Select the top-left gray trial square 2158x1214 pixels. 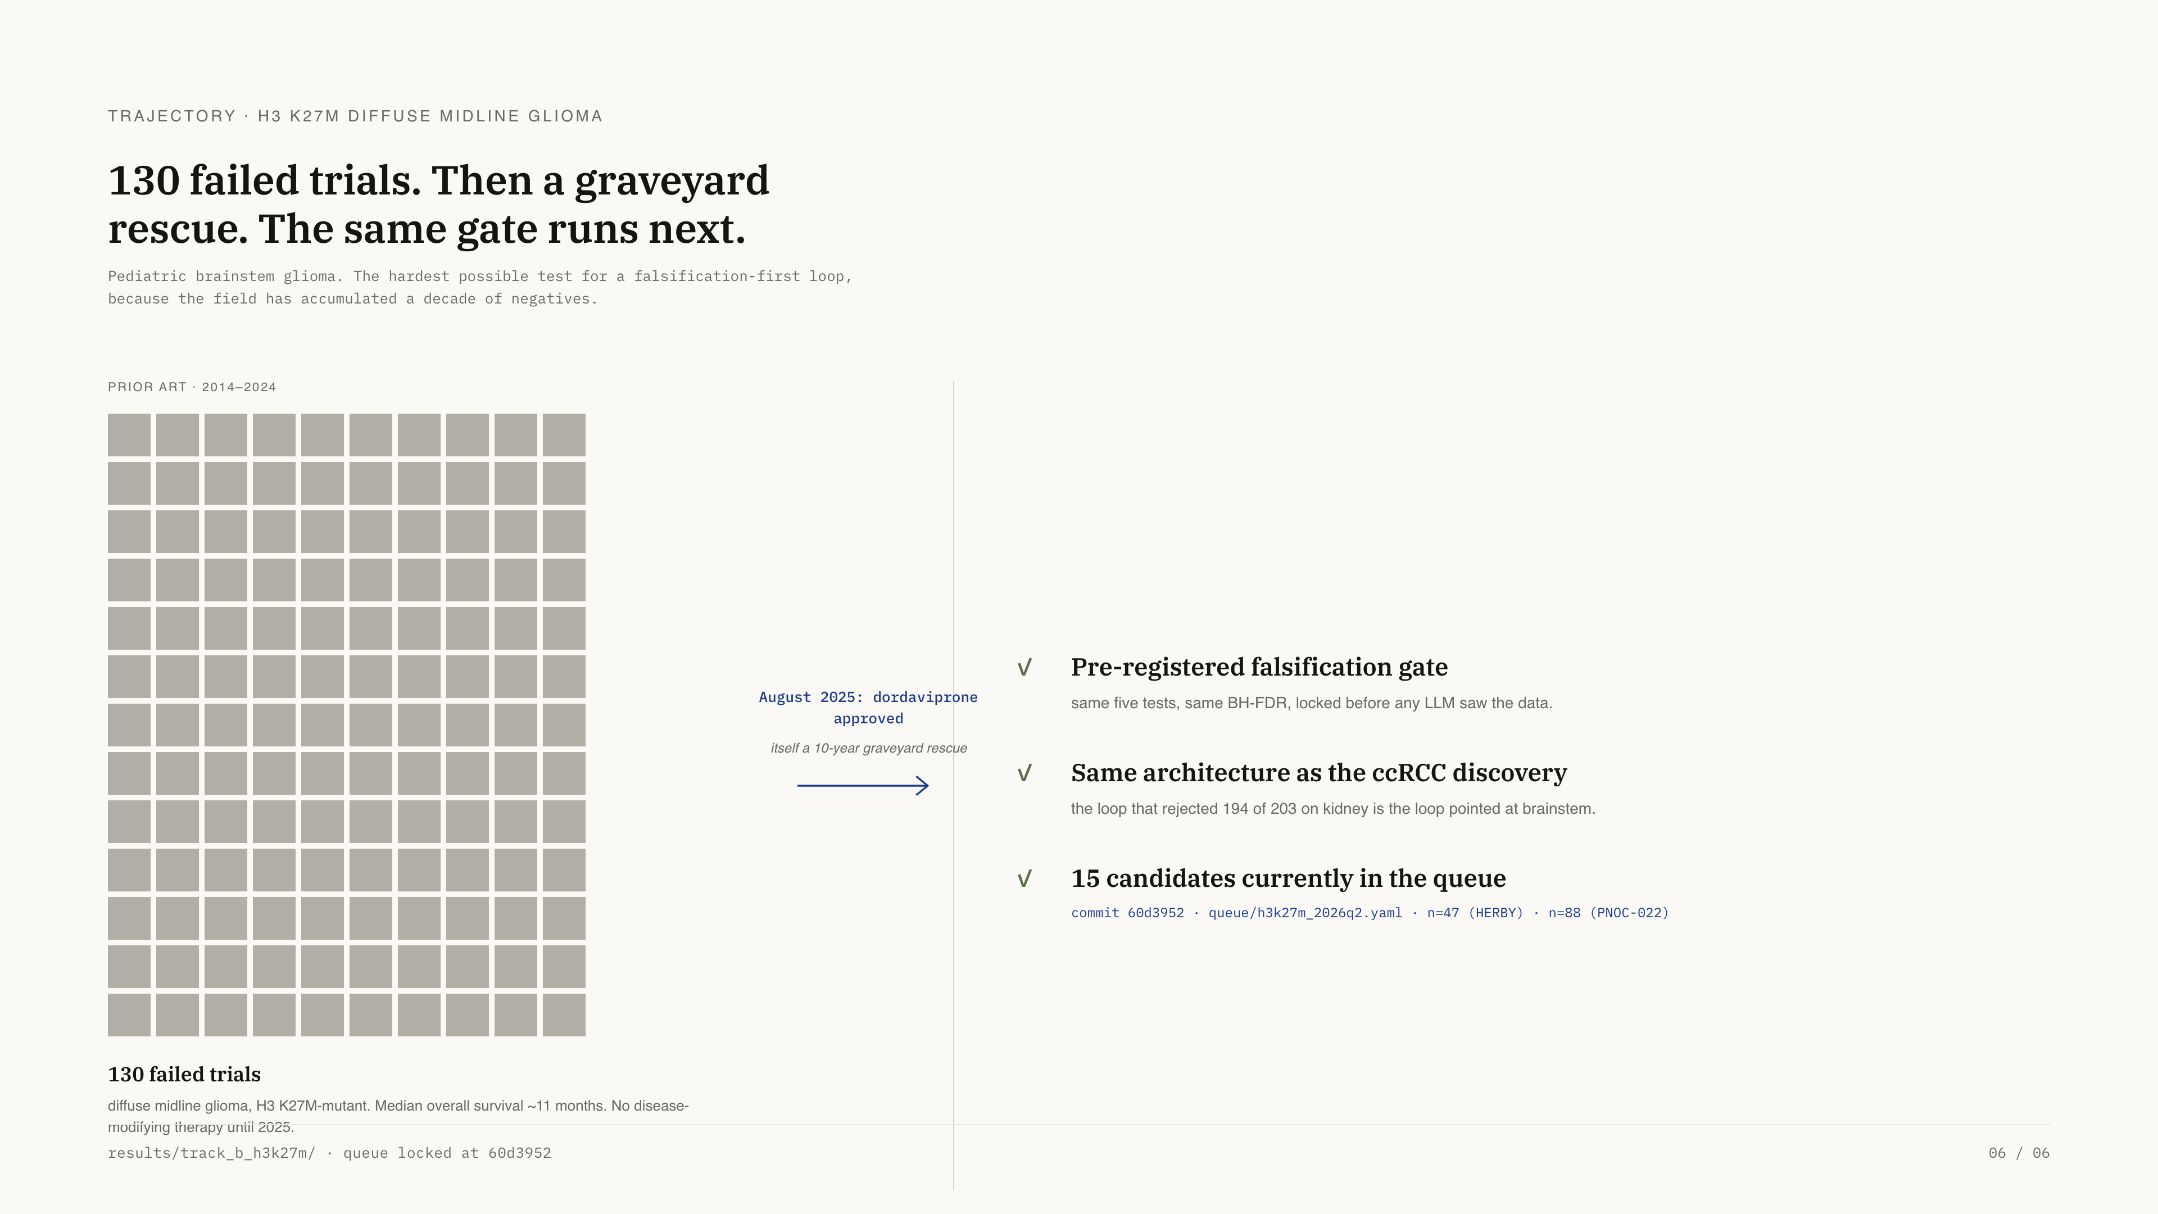(129, 435)
